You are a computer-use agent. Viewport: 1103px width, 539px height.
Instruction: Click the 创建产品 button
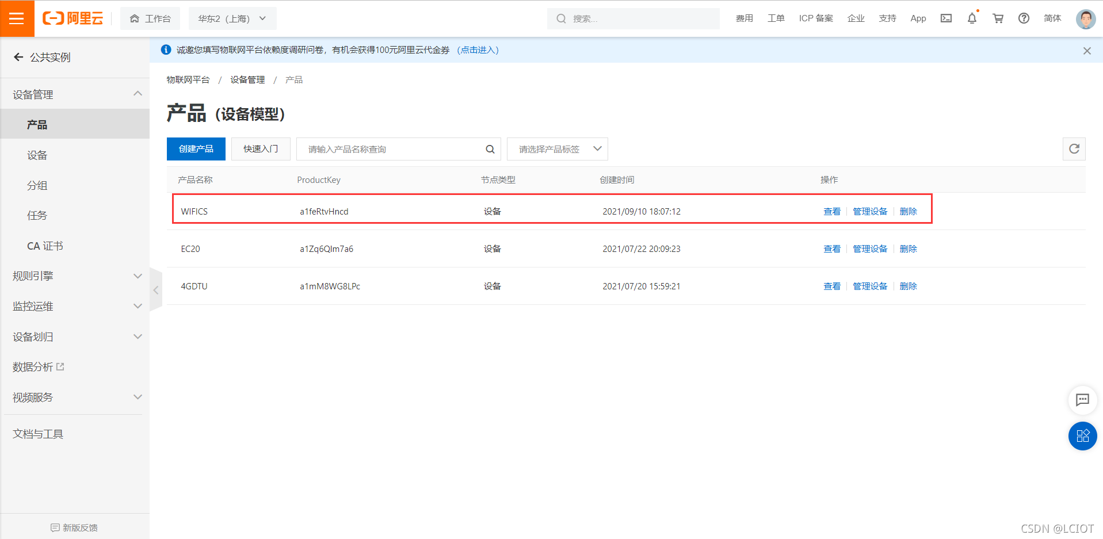[196, 149]
